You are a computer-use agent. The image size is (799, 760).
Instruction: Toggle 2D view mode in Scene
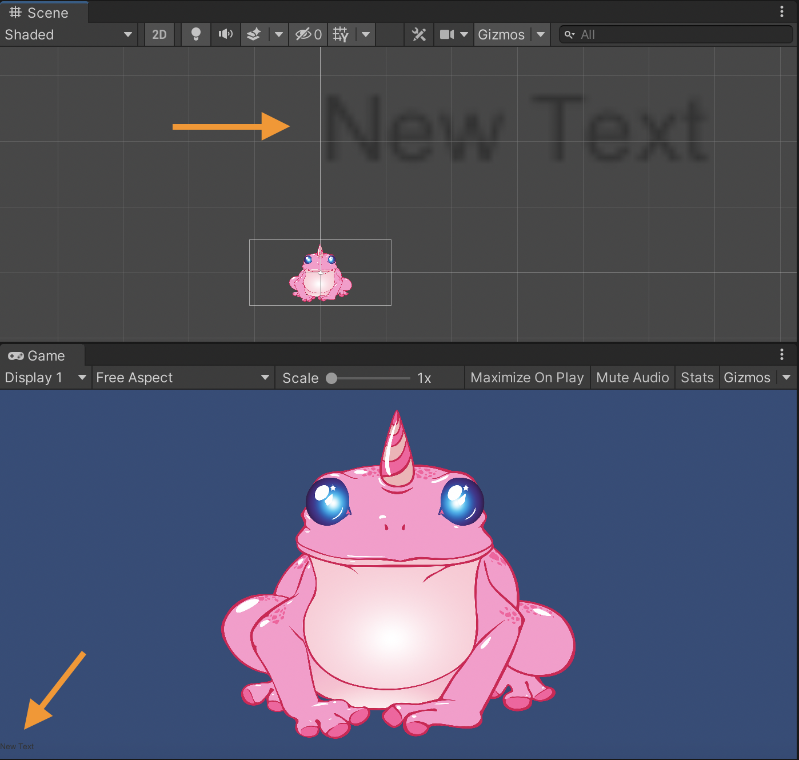(159, 35)
